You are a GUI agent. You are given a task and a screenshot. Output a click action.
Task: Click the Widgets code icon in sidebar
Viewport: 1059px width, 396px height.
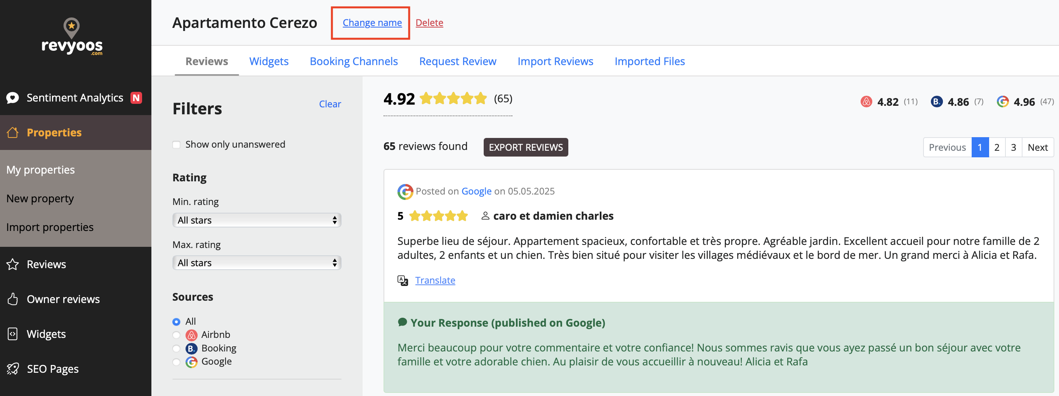13,334
